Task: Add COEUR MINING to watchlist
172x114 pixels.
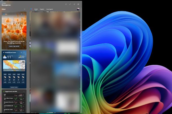Action: (24, 106)
